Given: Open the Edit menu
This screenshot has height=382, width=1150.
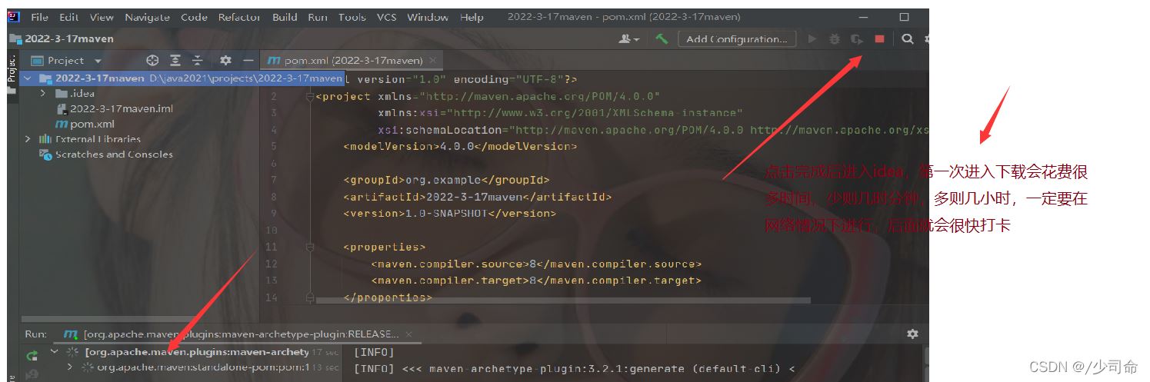Looking at the screenshot, I should click(x=69, y=17).
